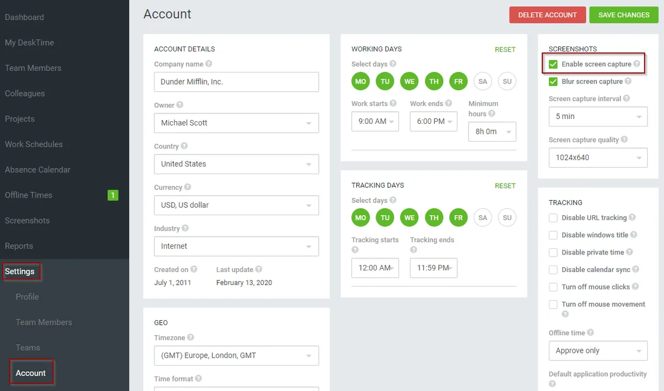Click help icon beside Screen capture interval
The width and height of the screenshot is (664, 391).
pyautogui.click(x=626, y=98)
